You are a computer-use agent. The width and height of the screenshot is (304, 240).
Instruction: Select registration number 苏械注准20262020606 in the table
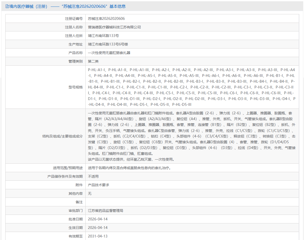click(106, 19)
